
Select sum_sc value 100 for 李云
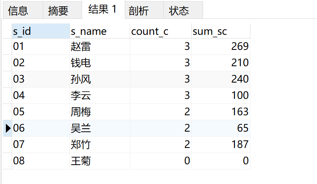220,96
